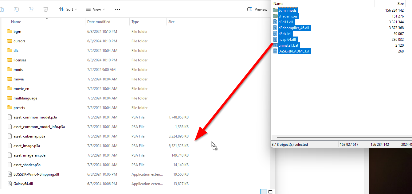The height and width of the screenshot is (194, 412).
Task: Click the Delete trash can icon
Action: [45, 10]
